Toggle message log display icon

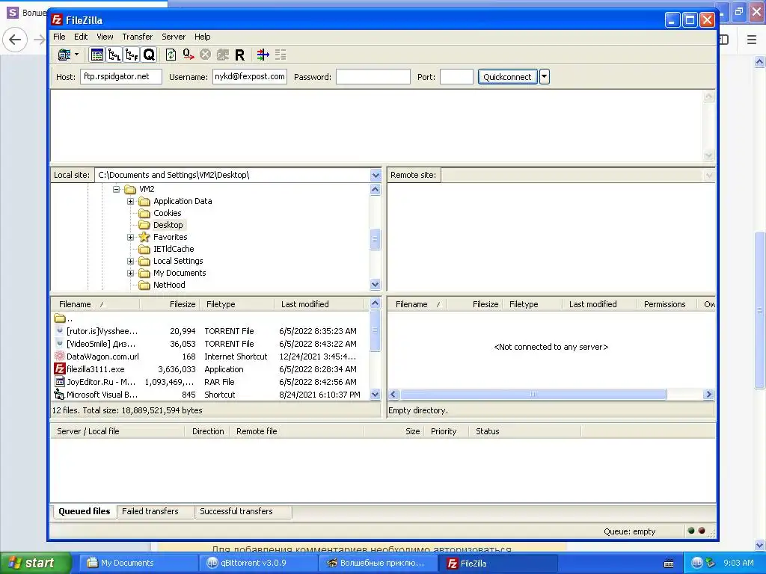[x=96, y=55]
